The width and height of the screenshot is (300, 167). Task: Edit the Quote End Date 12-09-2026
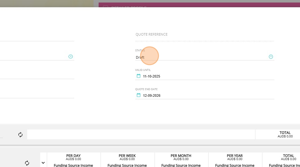(151, 95)
